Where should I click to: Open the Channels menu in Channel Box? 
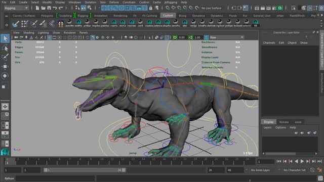pos(269,43)
